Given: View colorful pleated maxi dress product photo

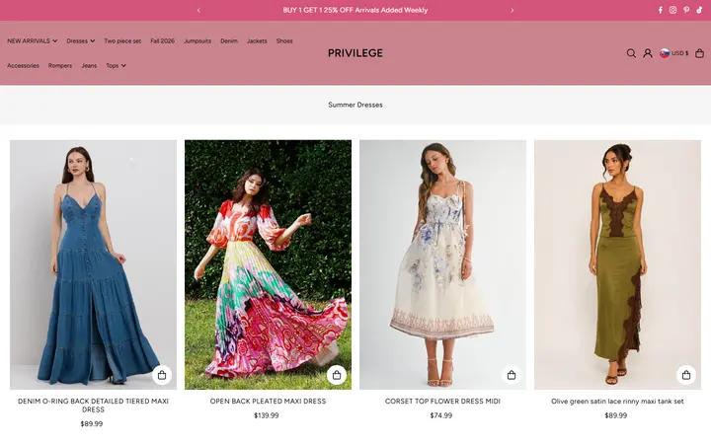Looking at the screenshot, I should pos(268,264).
